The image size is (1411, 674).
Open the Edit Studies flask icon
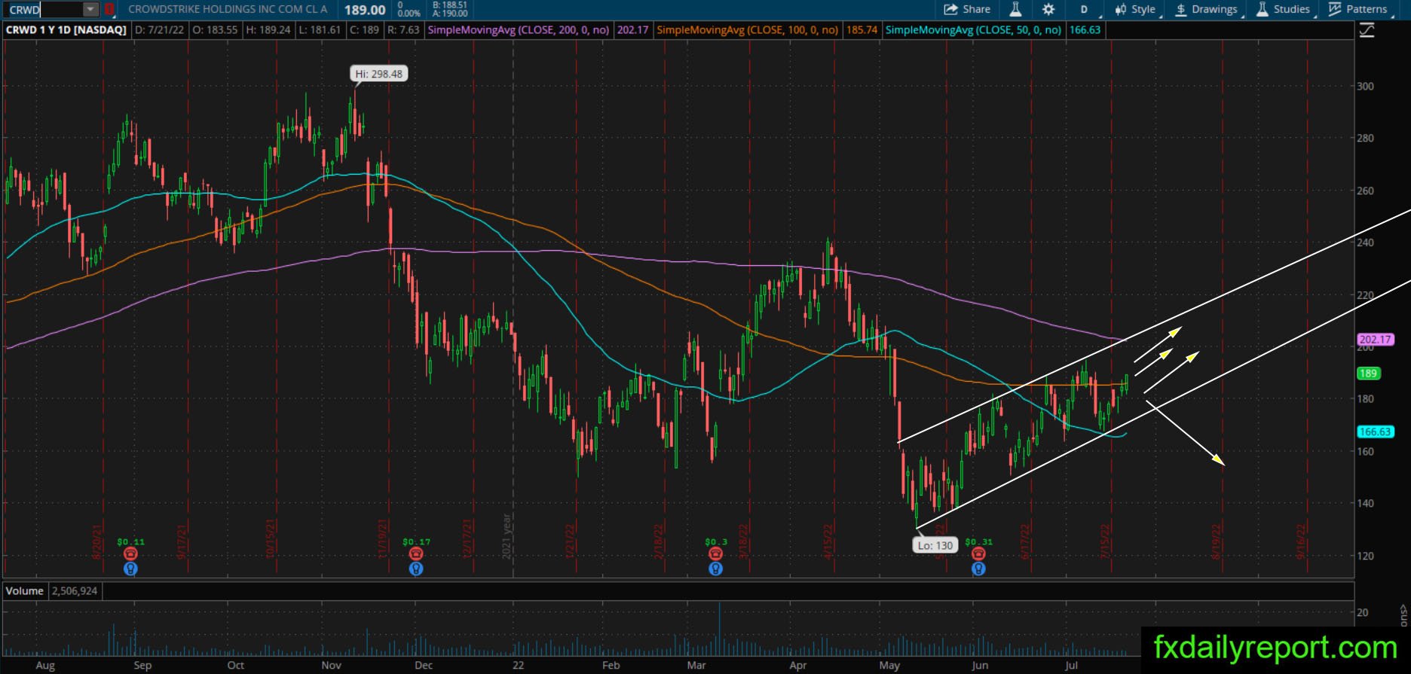coord(1015,9)
